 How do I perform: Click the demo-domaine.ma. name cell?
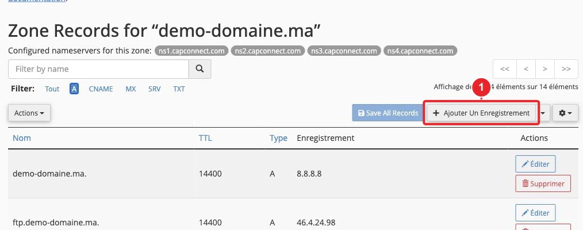point(49,174)
